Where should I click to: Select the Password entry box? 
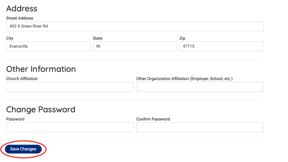tap(70, 127)
